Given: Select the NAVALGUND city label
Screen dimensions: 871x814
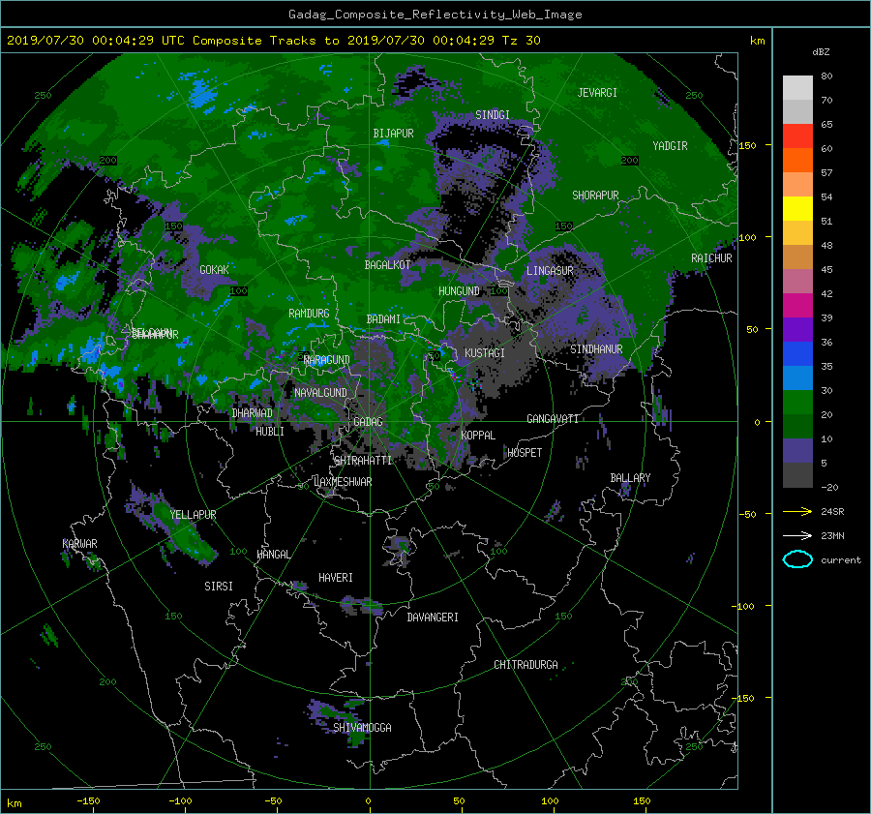Looking at the screenshot, I should coord(320,393).
